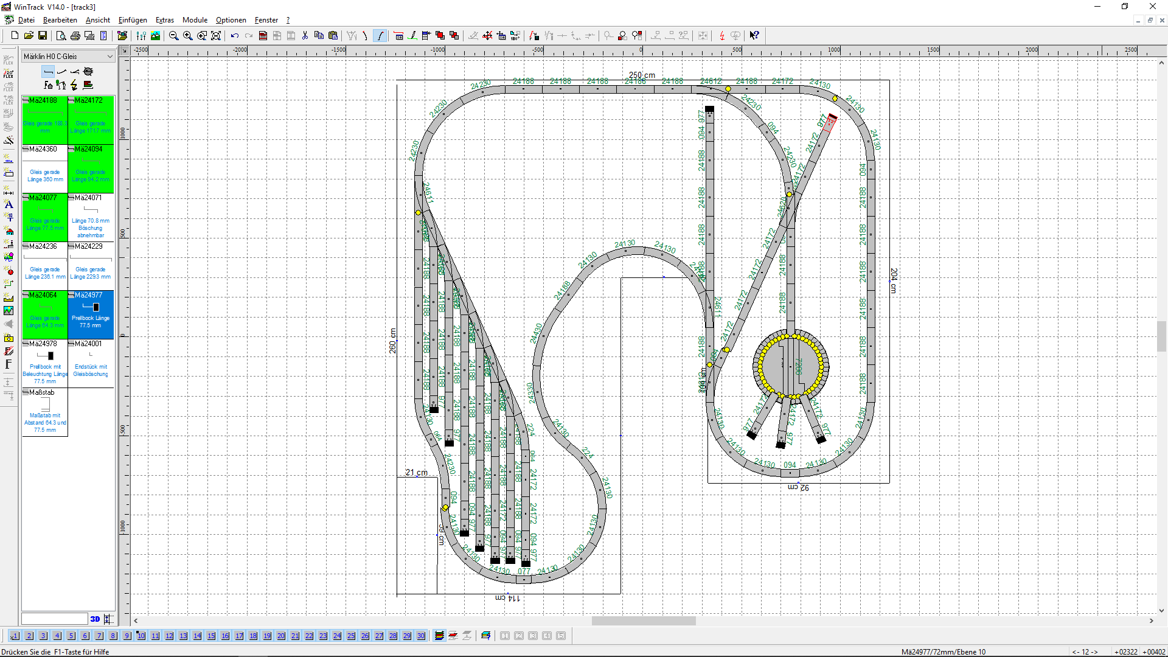The height and width of the screenshot is (657, 1168).
Task: Select track piece Mä24360 straight 360 mm
Action: tap(45, 169)
